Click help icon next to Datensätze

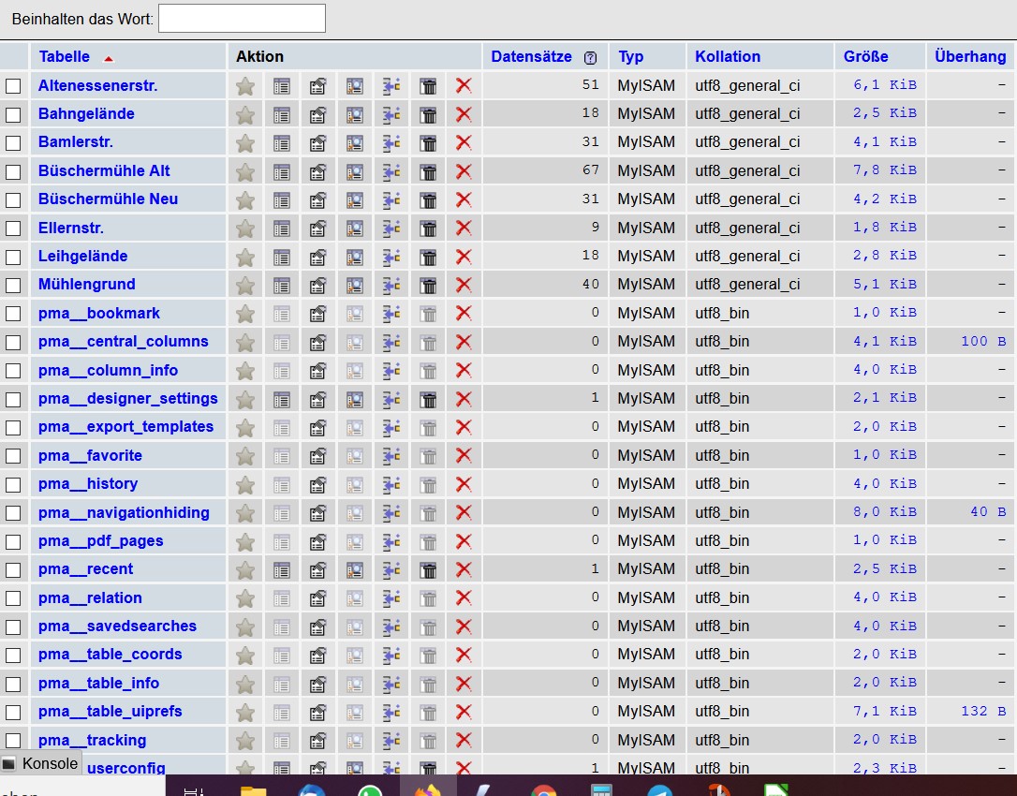click(590, 57)
